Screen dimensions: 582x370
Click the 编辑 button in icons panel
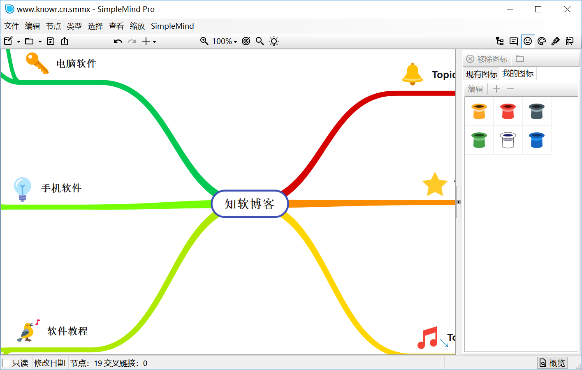(475, 89)
